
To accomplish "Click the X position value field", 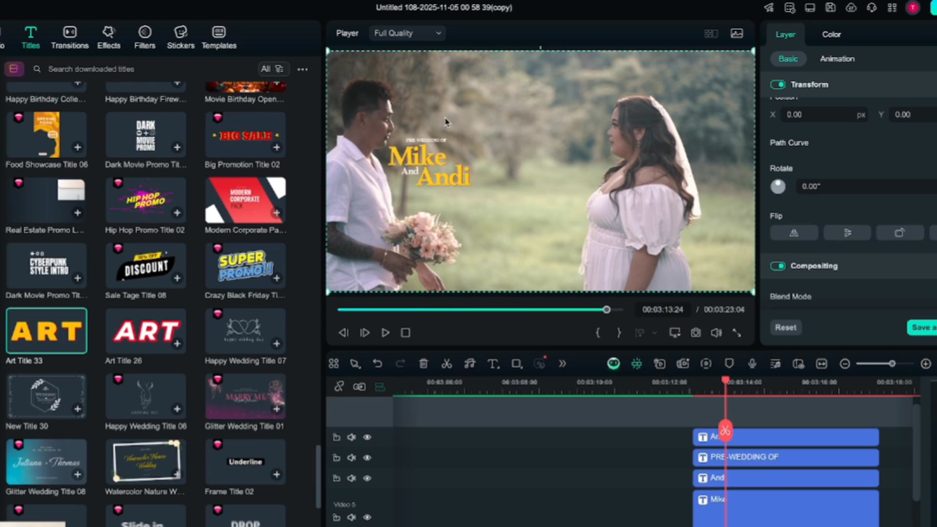I will [x=824, y=115].
